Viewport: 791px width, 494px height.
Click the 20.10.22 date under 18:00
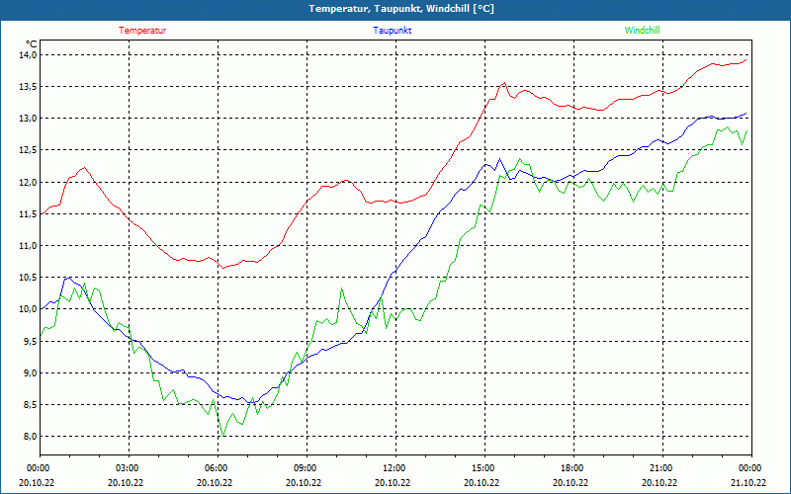571,482
